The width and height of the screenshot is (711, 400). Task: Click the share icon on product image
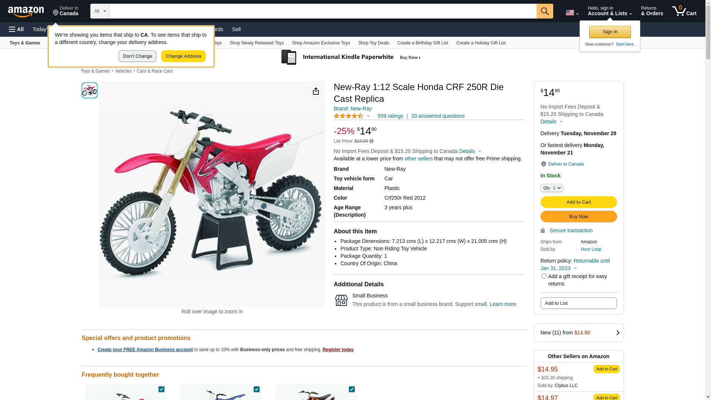(x=316, y=91)
